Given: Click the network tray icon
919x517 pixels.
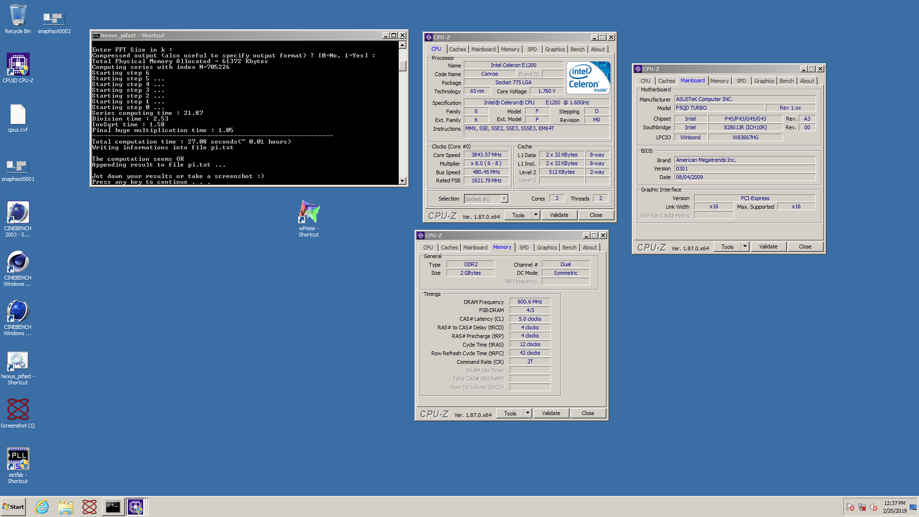Looking at the screenshot, I should (x=862, y=507).
